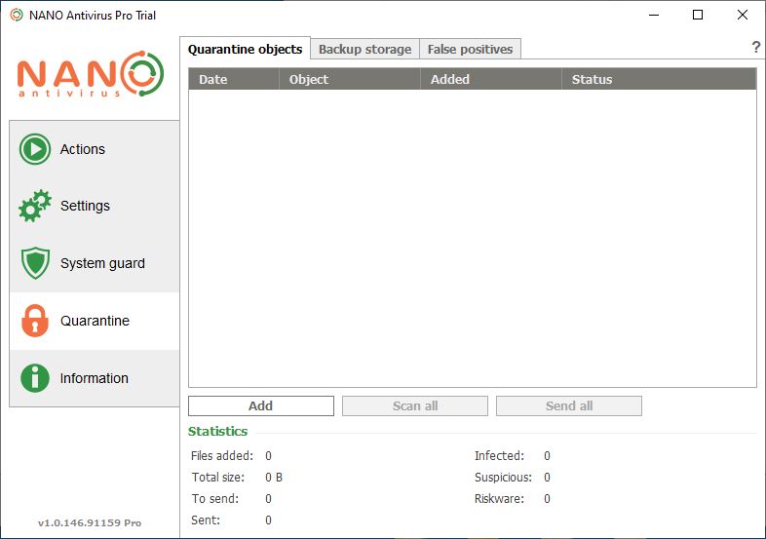Switch to the False positives tab
The image size is (766, 539).
(470, 50)
